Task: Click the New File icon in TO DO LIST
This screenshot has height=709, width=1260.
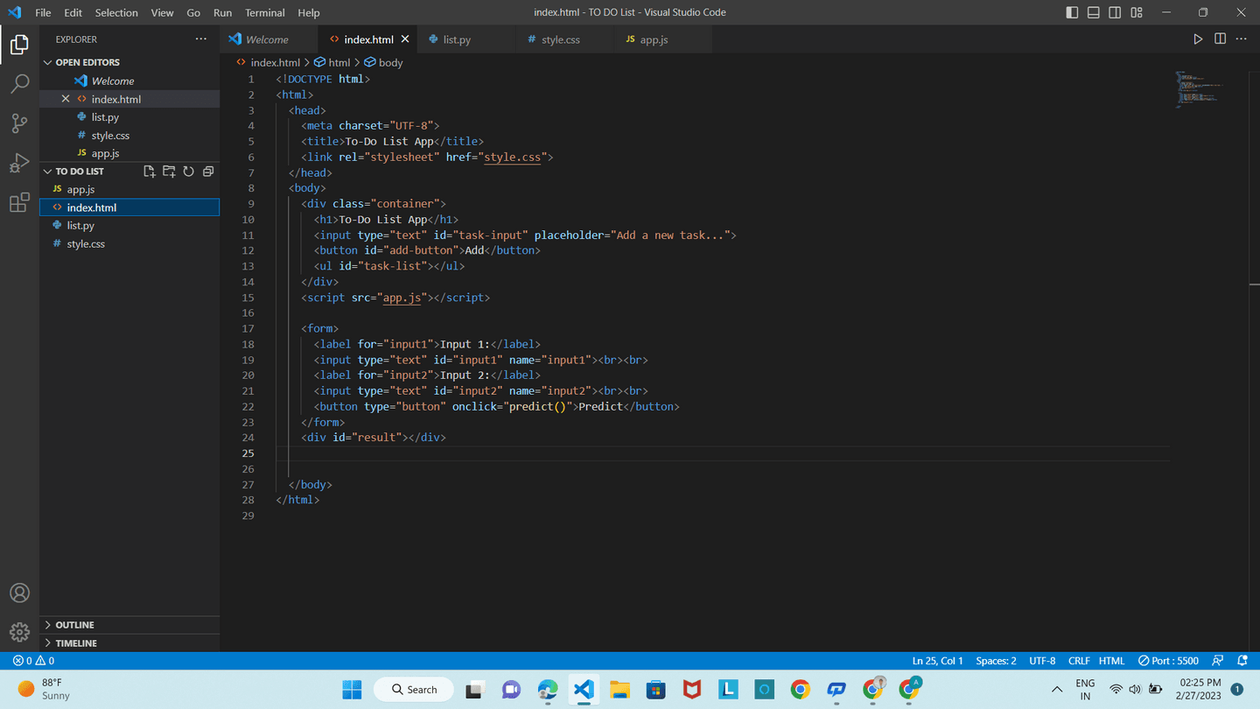Action: click(150, 172)
